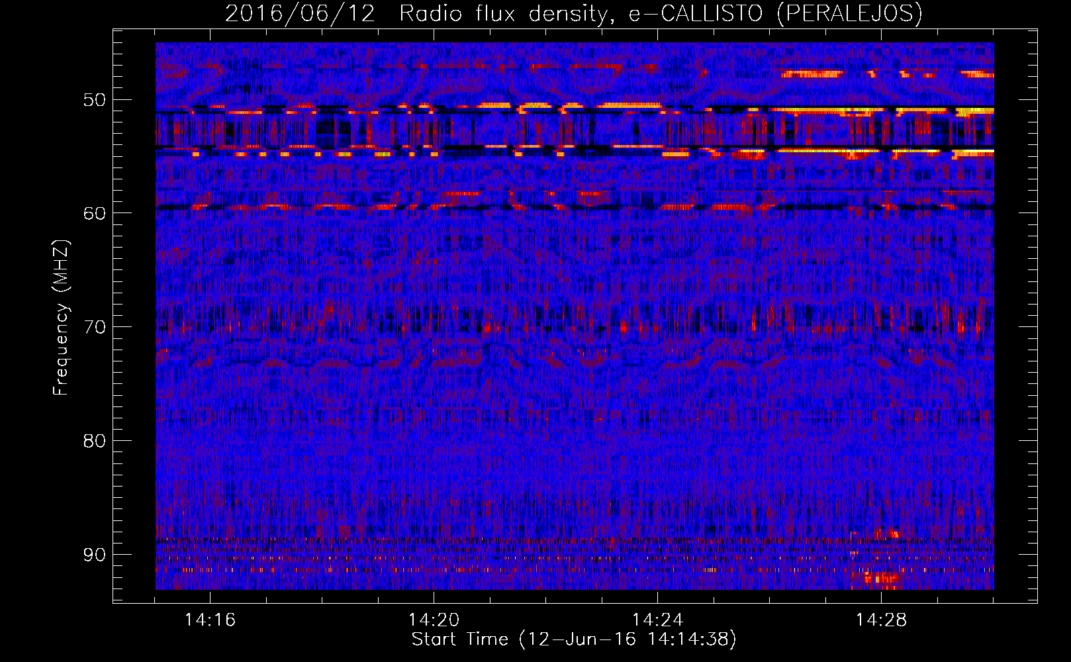
Task: Click the '60' frequency tick label
Action: tap(94, 213)
